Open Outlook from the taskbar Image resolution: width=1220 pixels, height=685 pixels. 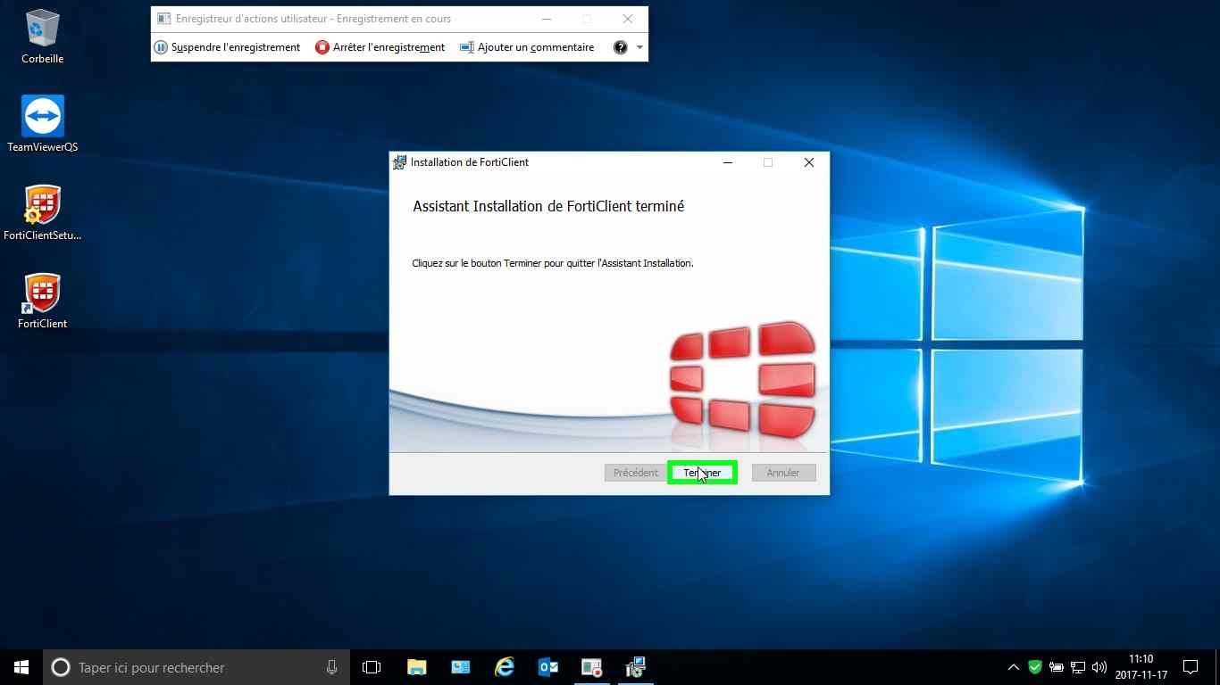(x=548, y=667)
